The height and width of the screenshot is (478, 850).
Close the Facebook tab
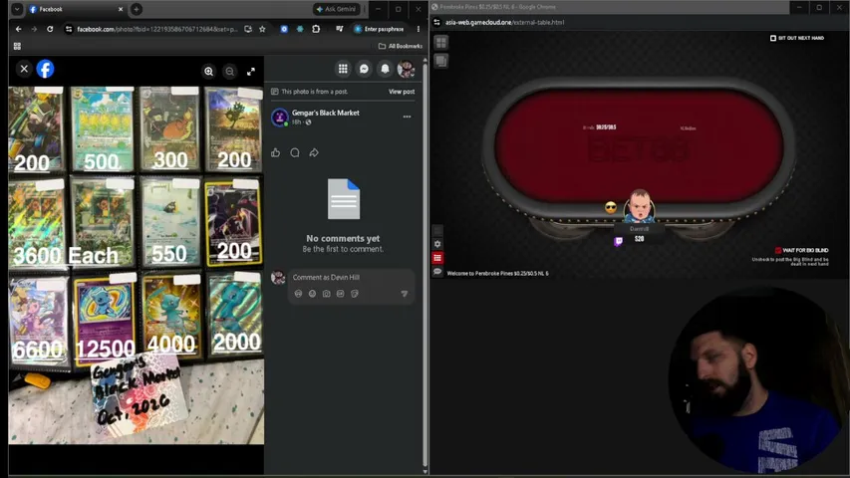coord(121,9)
